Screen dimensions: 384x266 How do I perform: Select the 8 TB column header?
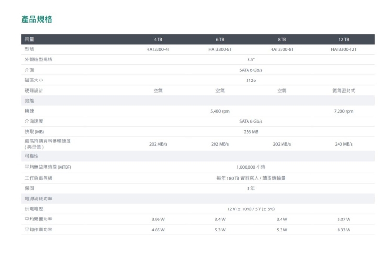click(282, 39)
